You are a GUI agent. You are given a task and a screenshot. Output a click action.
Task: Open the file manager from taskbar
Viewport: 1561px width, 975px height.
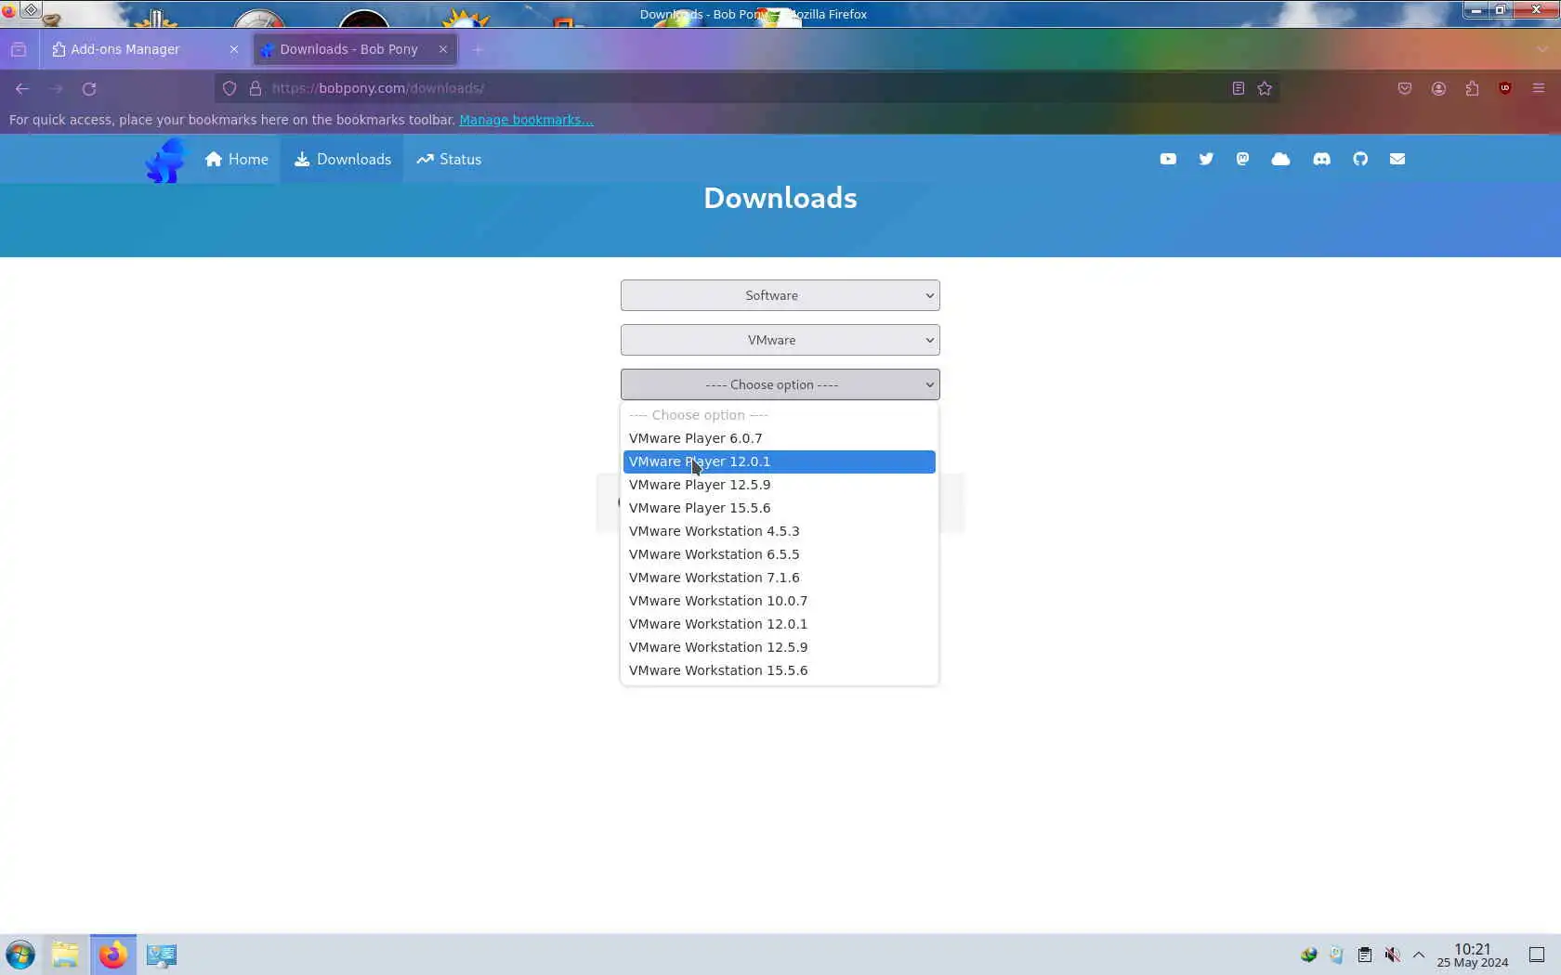65,955
